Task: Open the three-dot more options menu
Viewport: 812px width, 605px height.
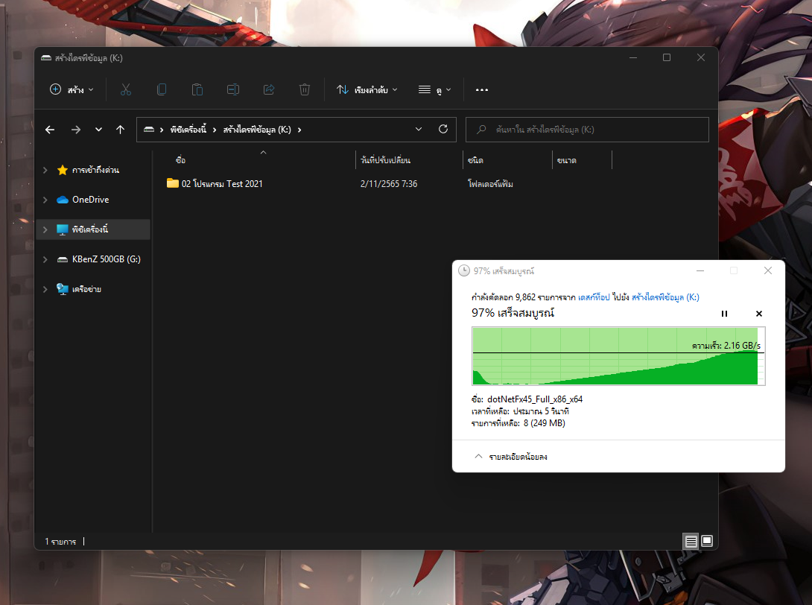Action: coord(481,89)
